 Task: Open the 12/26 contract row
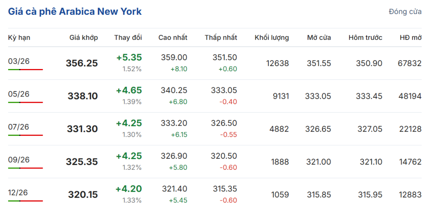pos(19,193)
